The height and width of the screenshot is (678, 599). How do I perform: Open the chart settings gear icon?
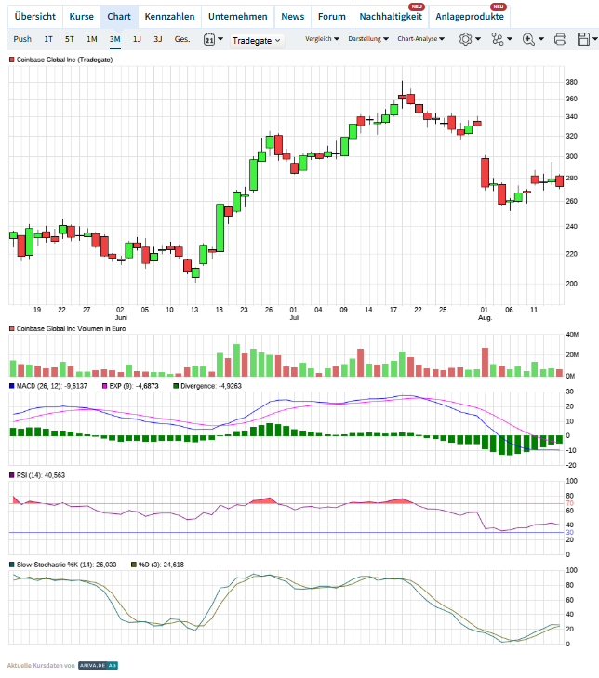[465, 39]
